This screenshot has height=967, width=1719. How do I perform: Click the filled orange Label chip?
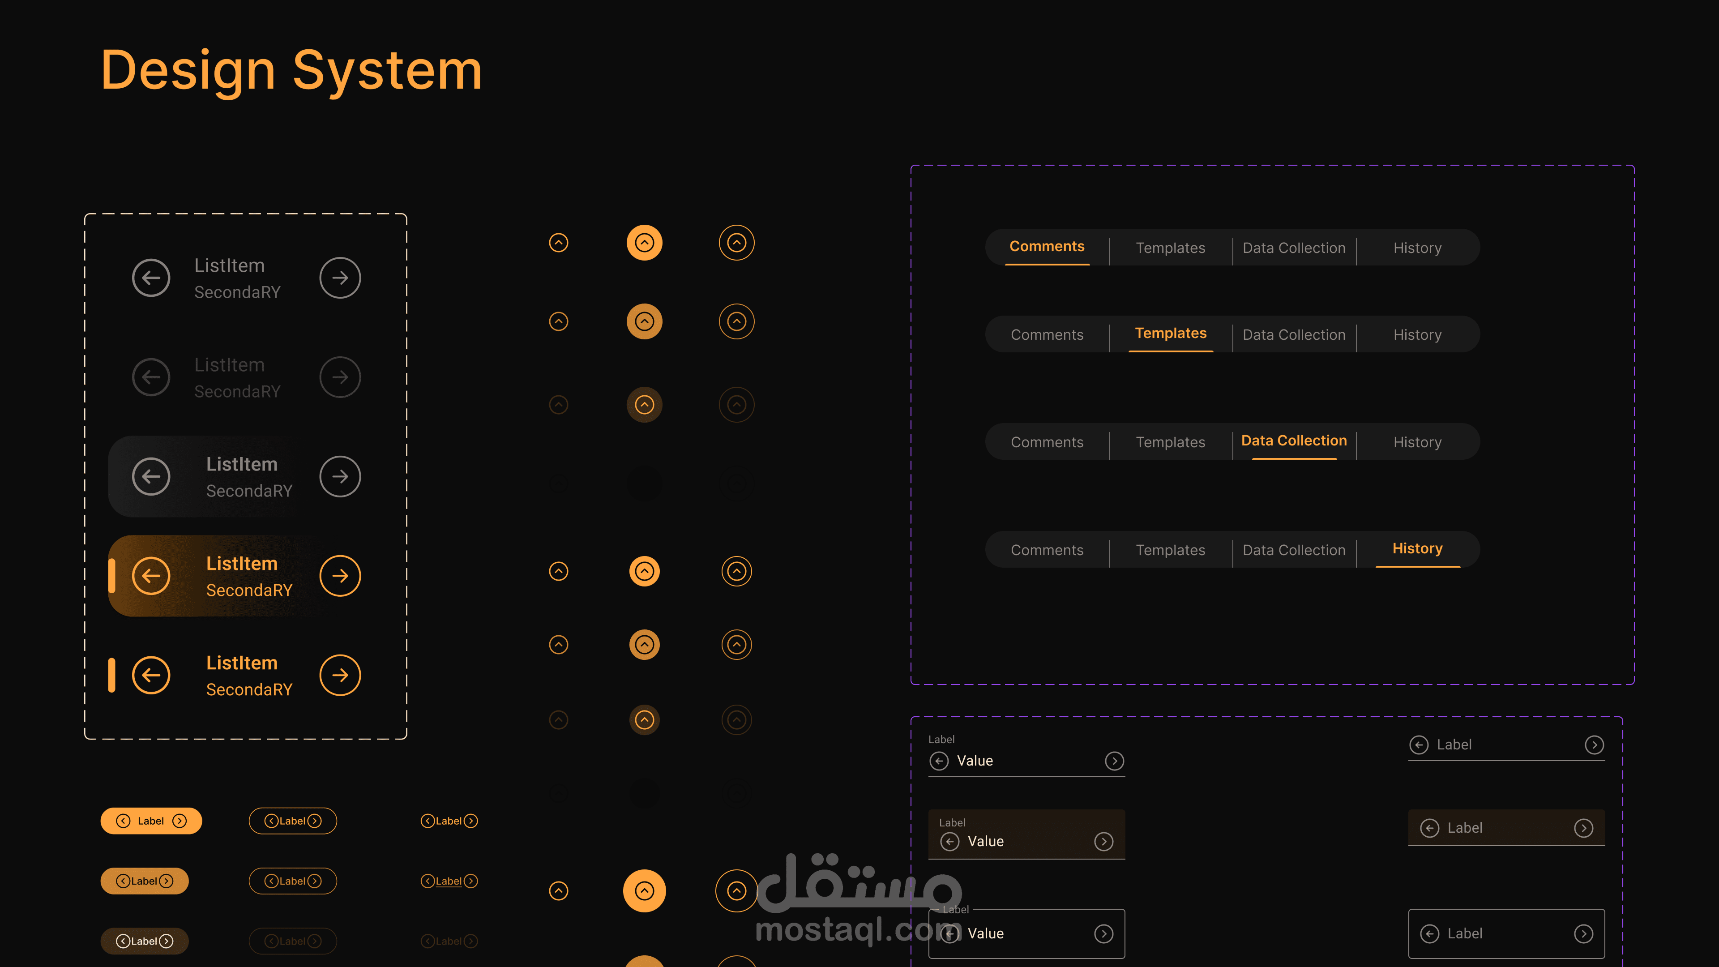[x=151, y=821]
